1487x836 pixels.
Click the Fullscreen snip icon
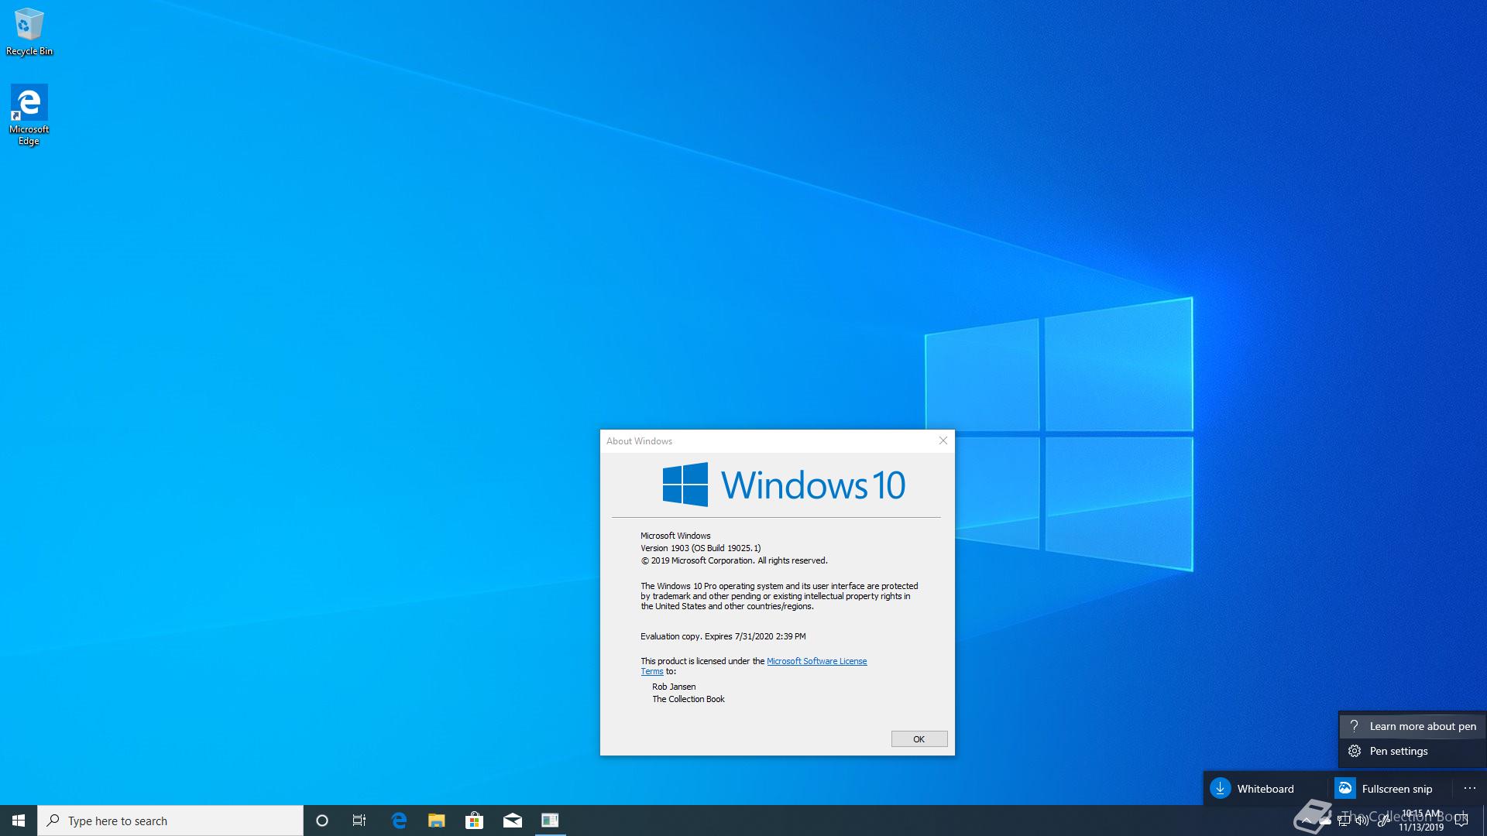pos(1345,788)
